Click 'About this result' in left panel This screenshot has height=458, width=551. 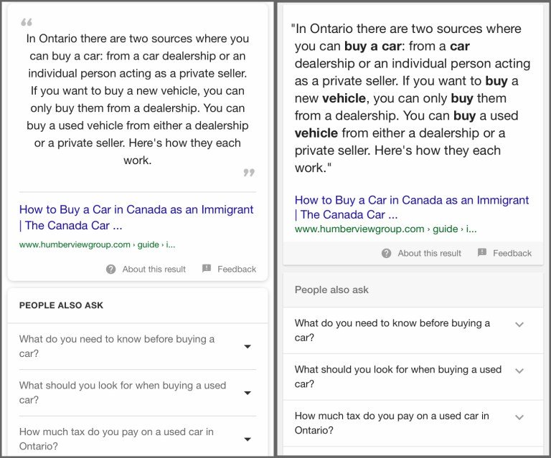(154, 269)
